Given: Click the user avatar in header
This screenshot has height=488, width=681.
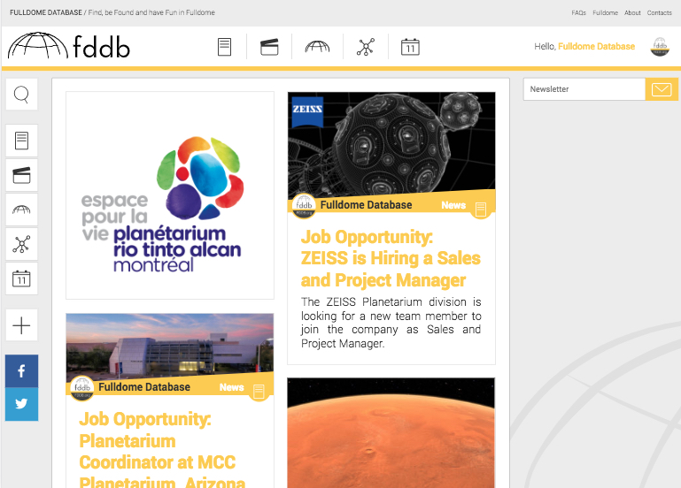Looking at the screenshot, I should [660, 47].
